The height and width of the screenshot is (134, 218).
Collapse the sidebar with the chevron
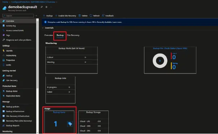(x=36, y=16)
